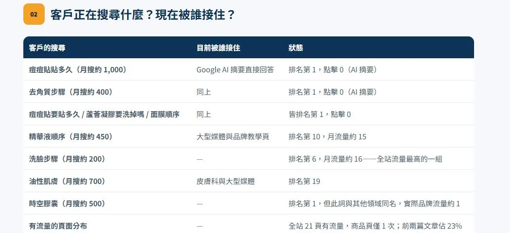Select 時空膠囊（月搜約 500） cell
The width and height of the screenshot is (510, 233).
[68, 204]
